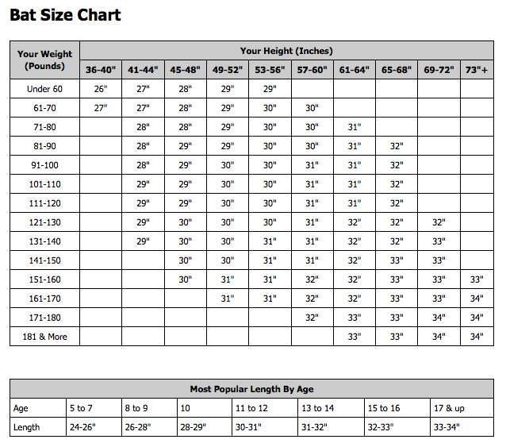Click the 30-31" length cell
The width and height of the screenshot is (506, 447).
coord(265,427)
